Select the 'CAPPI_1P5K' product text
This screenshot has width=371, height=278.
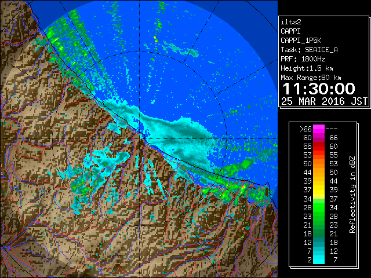[301, 41]
